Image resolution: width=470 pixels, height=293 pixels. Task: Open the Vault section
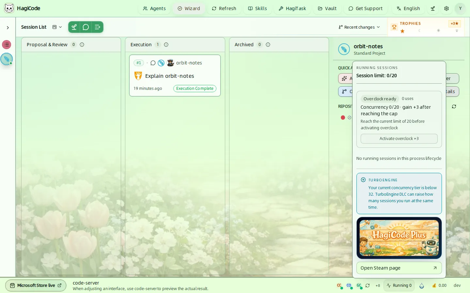pyautogui.click(x=327, y=8)
